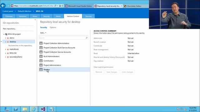Click the DefaultCollection breadcrumb link

pos(24,11)
